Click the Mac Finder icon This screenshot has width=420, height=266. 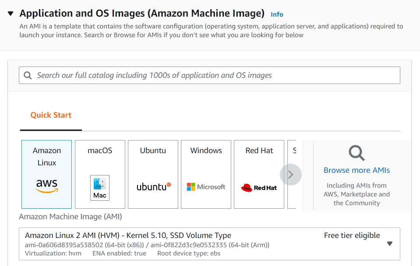[x=100, y=188]
